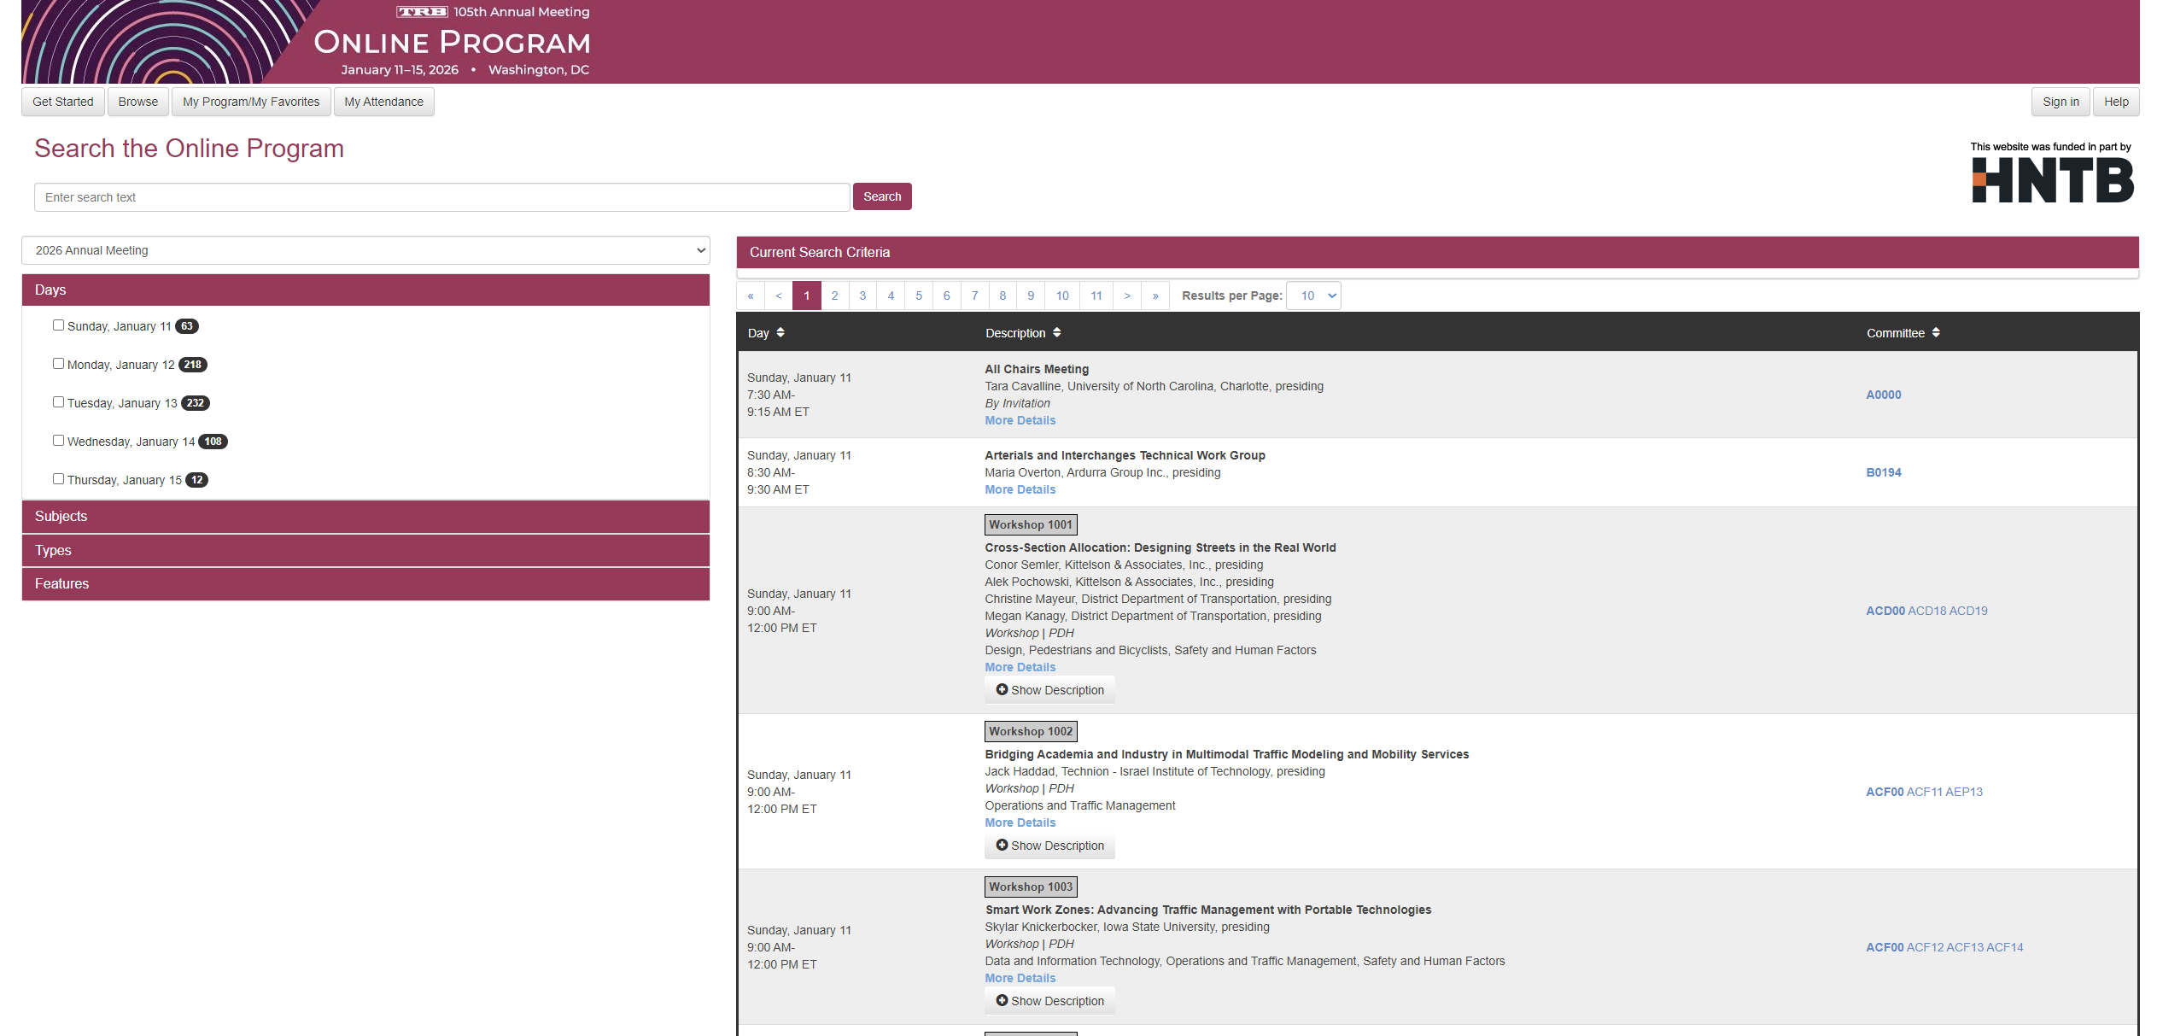Viewport: 2157px width, 1036px height.
Task: Check the Sunday, January 11 checkbox
Action: (58, 325)
